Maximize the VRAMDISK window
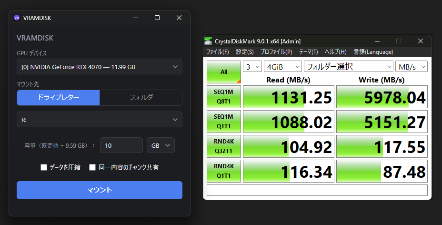This screenshot has height=225, width=442. click(x=157, y=18)
